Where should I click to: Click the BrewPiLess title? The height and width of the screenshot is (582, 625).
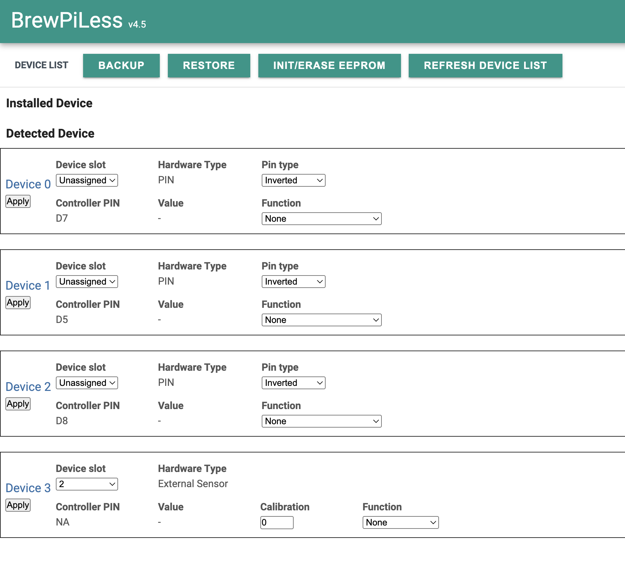[x=67, y=20]
